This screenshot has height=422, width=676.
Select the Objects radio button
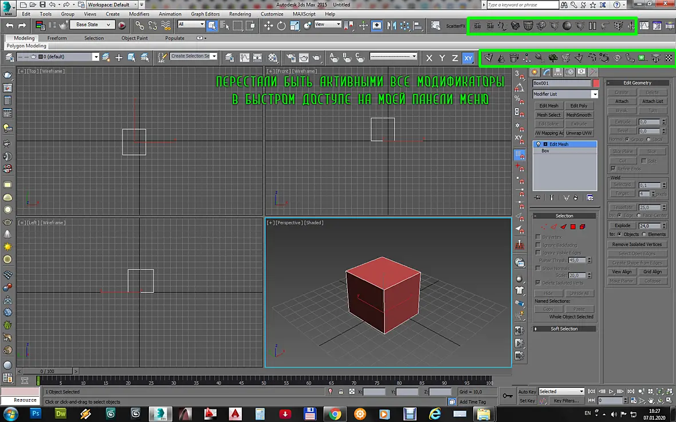click(619, 234)
